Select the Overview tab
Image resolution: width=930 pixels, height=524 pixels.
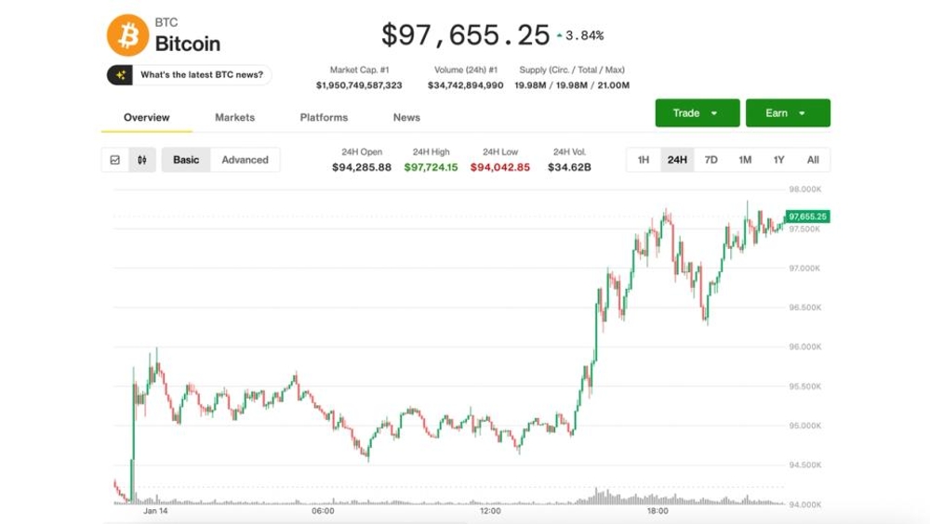[x=147, y=118]
